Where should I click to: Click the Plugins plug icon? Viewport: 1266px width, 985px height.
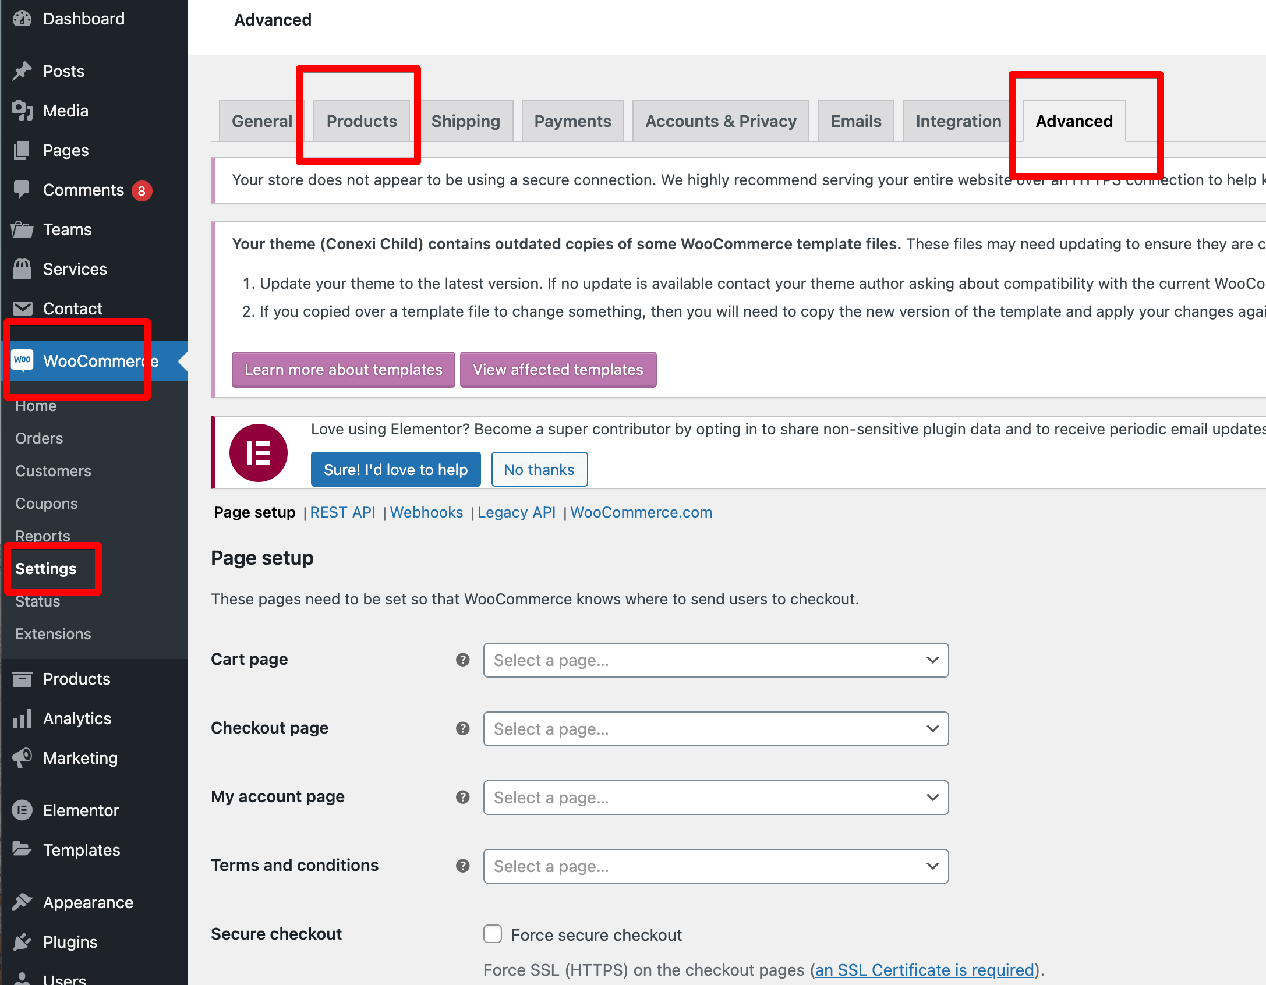tap(22, 942)
